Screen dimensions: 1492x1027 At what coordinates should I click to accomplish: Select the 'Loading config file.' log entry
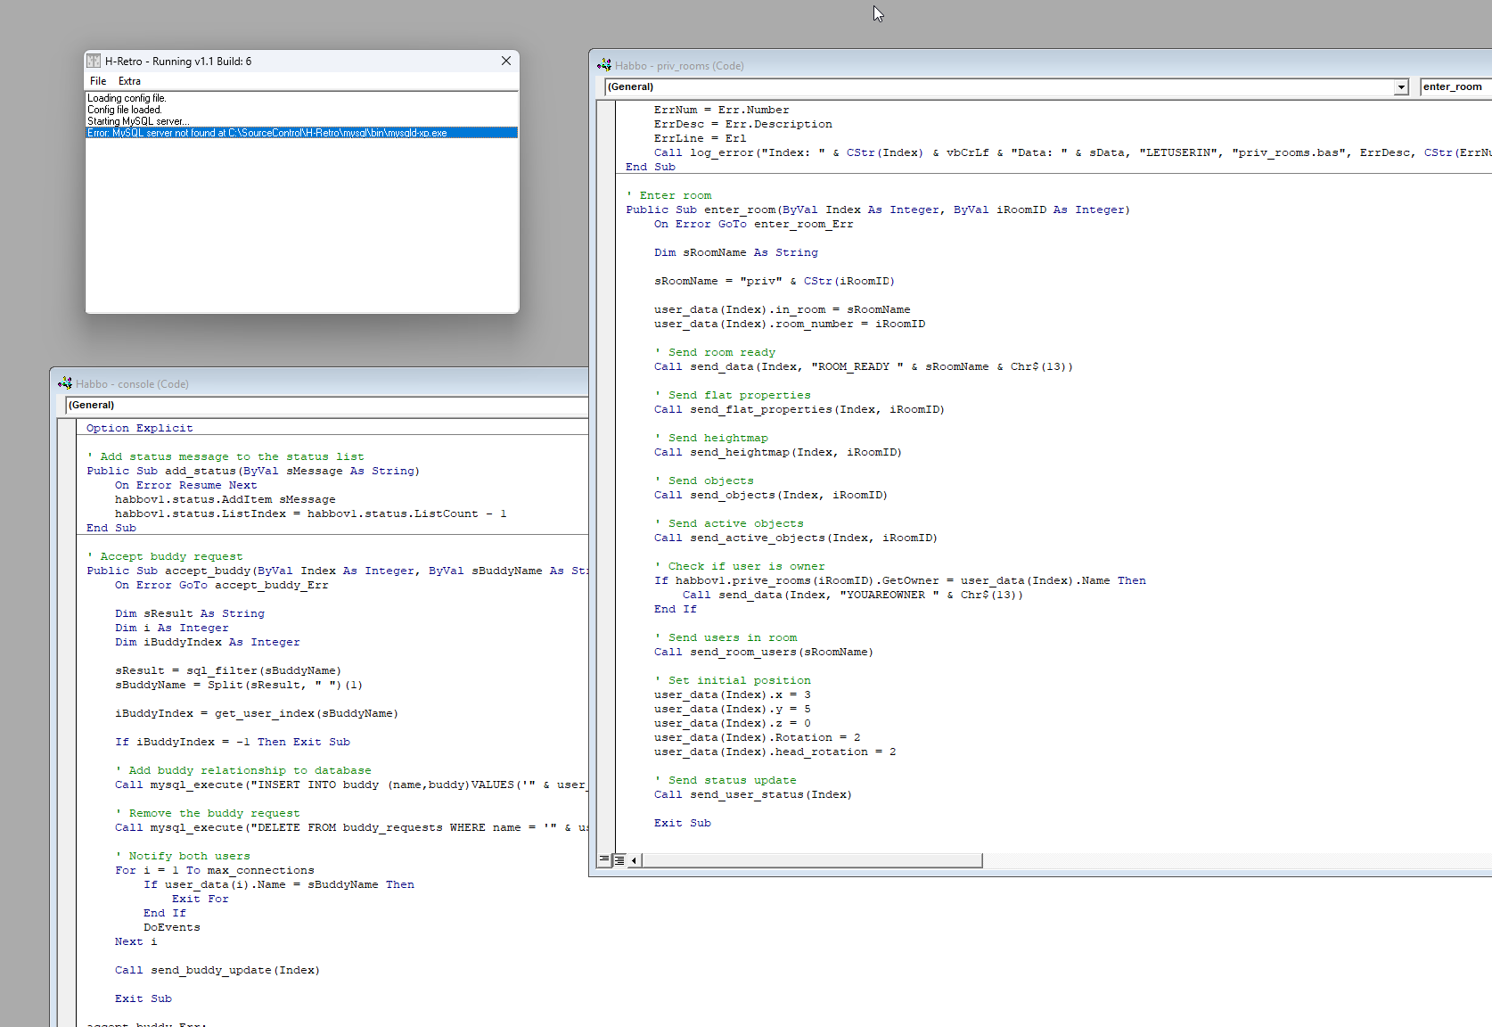click(x=127, y=98)
